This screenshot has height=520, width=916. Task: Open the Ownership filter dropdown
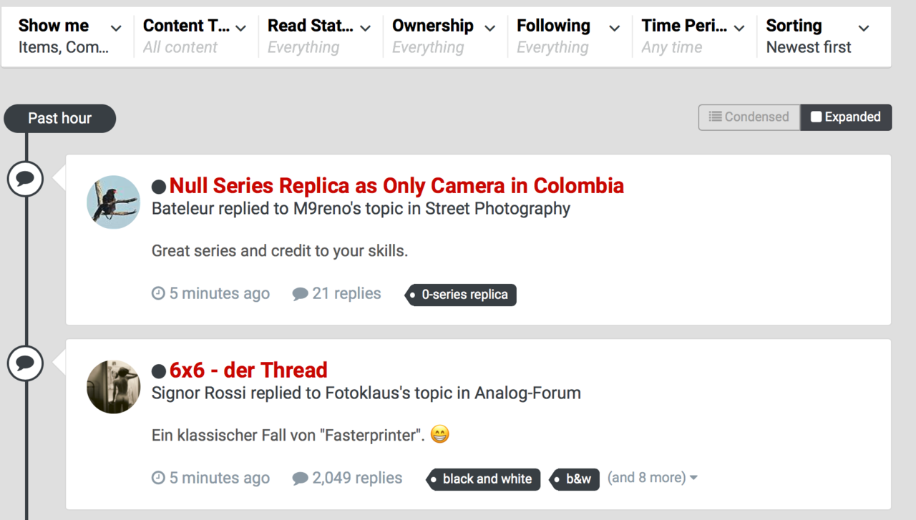[444, 36]
